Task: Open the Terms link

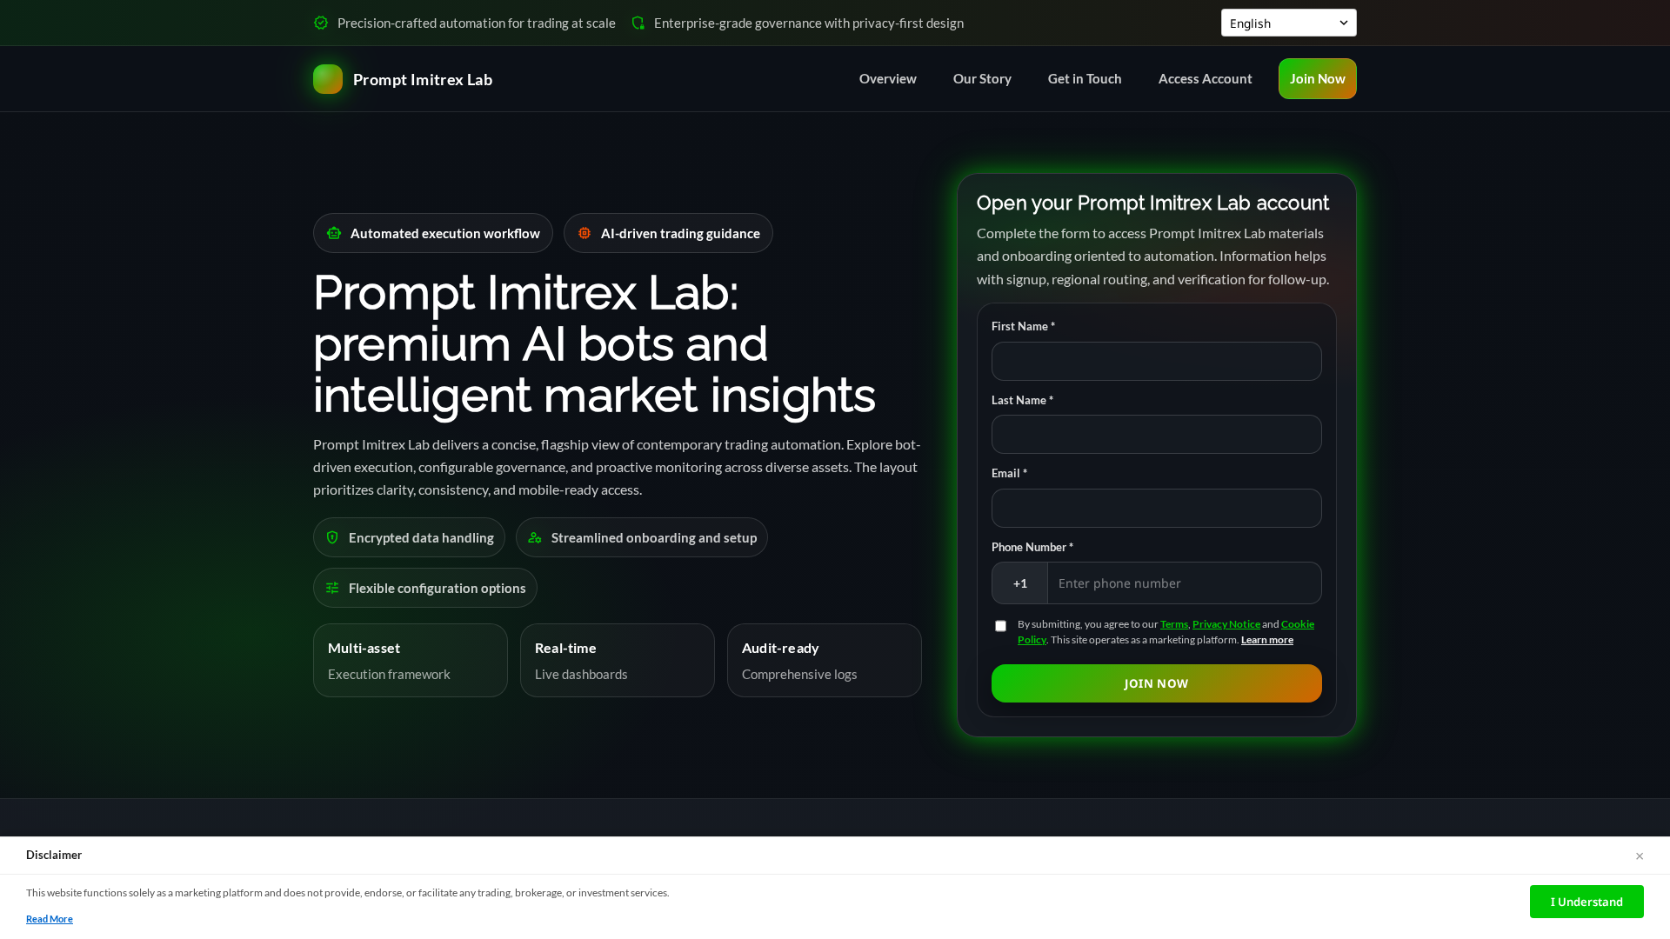Action: pos(1173,623)
